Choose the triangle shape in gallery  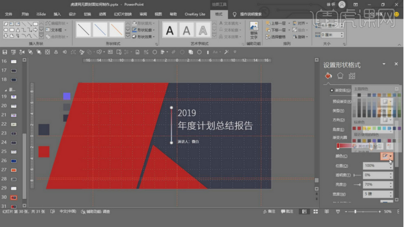click(18, 30)
